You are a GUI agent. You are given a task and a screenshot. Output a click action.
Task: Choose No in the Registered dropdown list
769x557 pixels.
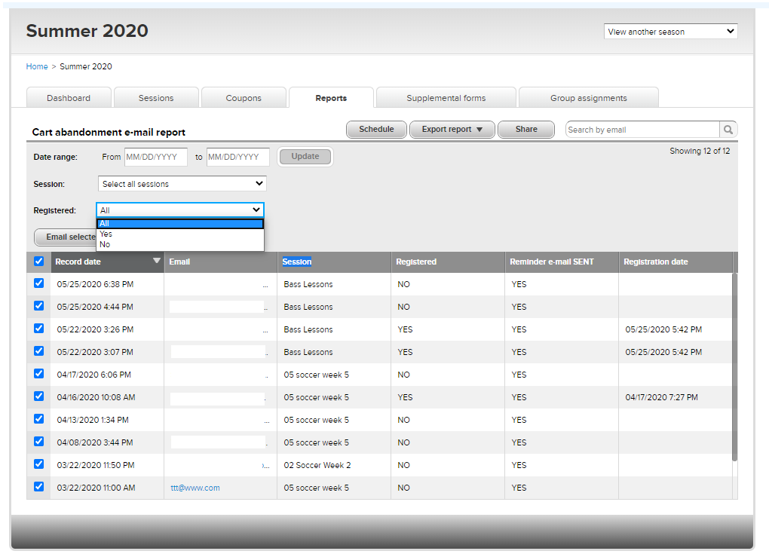[x=105, y=244]
